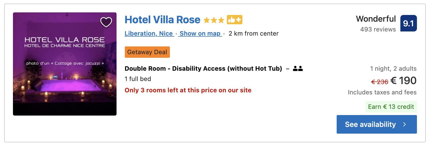Click the two-person occupancy icon
Image resolution: width=433 pixels, height=146 pixels.
point(298,69)
